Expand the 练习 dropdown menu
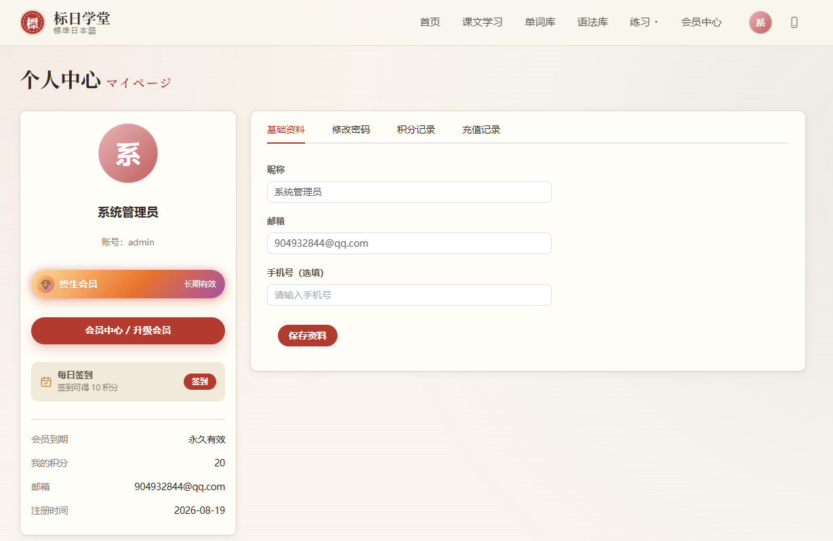Viewport: 833px width, 541px height. [x=644, y=22]
